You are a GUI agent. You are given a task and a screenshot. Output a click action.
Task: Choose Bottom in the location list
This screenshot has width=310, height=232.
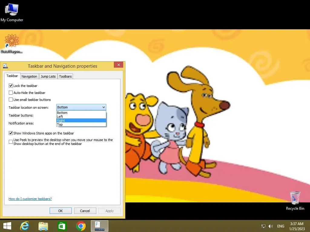click(81, 113)
